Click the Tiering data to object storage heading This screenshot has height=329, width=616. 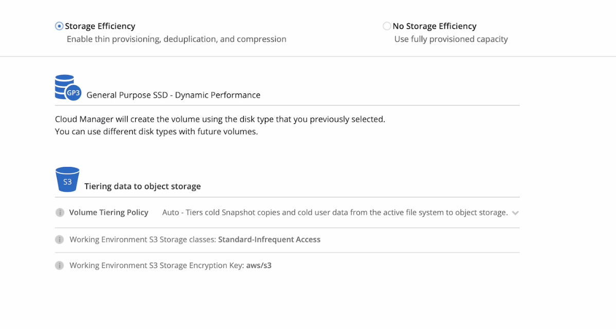(142, 186)
